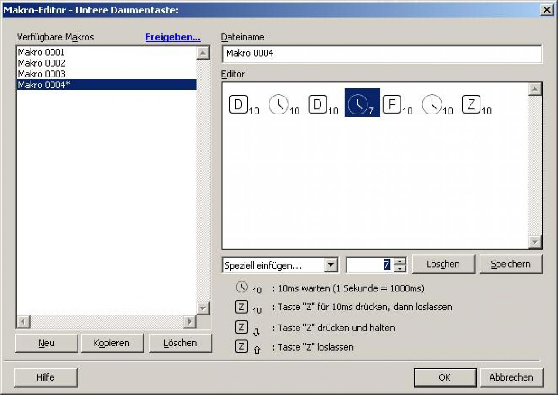This screenshot has height=395, width=558.
Task: Click the Hilfe button
Action: [46, 378]
